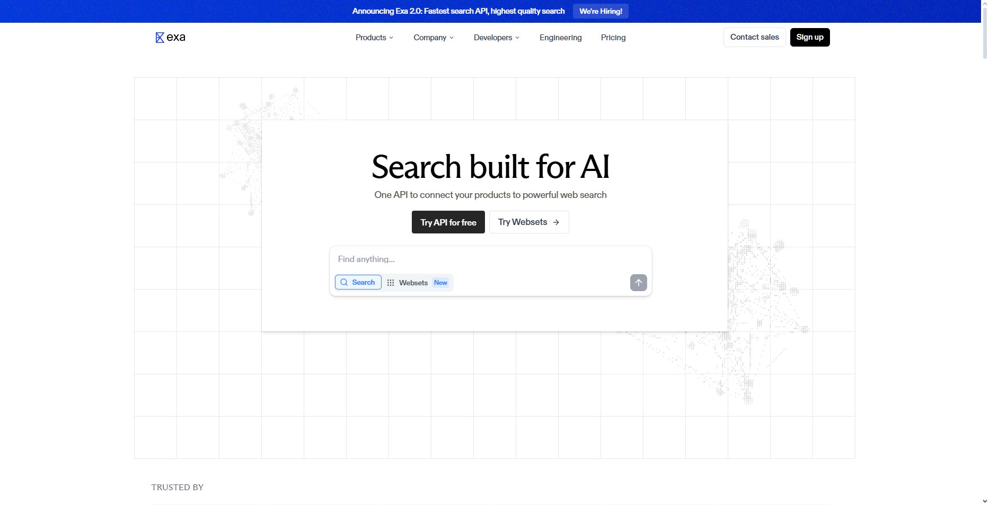This screenshot has width=989, height=505.
Task: Click the scrollbar down arrow
Action: [x=985, y=501]
